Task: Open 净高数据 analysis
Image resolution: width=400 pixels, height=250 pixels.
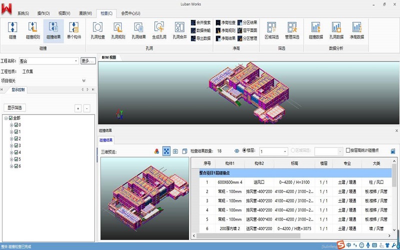Action: click(x=357, y=30)
